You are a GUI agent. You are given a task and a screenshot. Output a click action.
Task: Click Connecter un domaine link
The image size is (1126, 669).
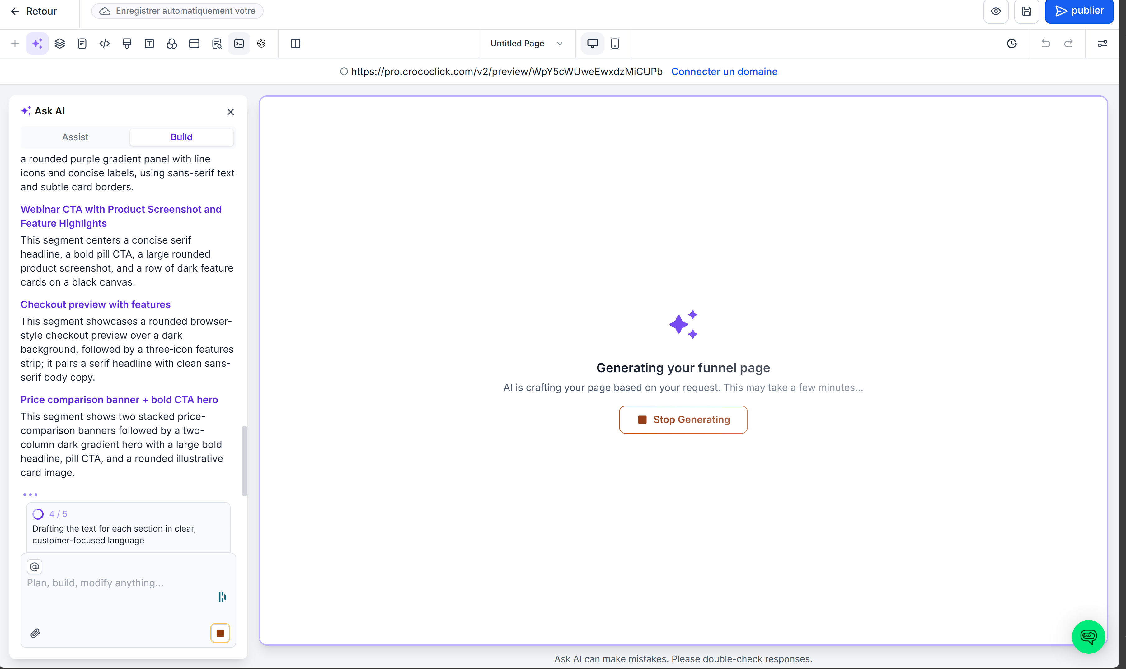click(x=724, y=71)
